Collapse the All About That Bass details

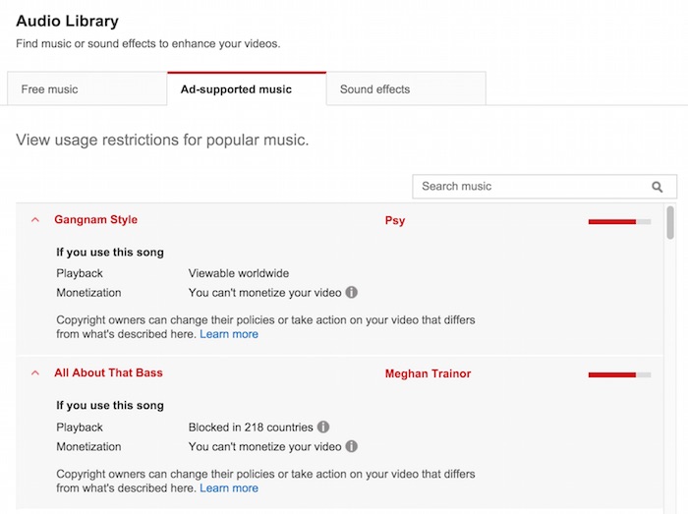(35, 373)
